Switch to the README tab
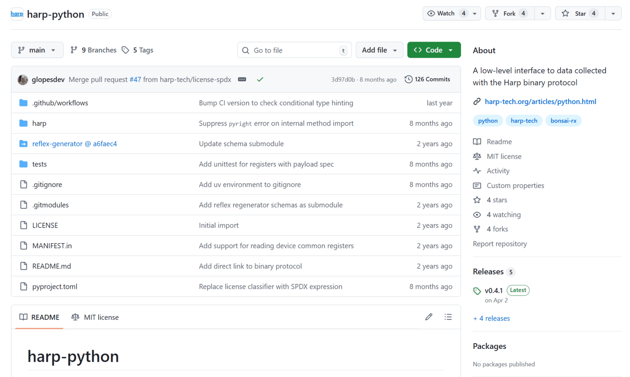This screenshot has height=377, width=630. point(39,317)
